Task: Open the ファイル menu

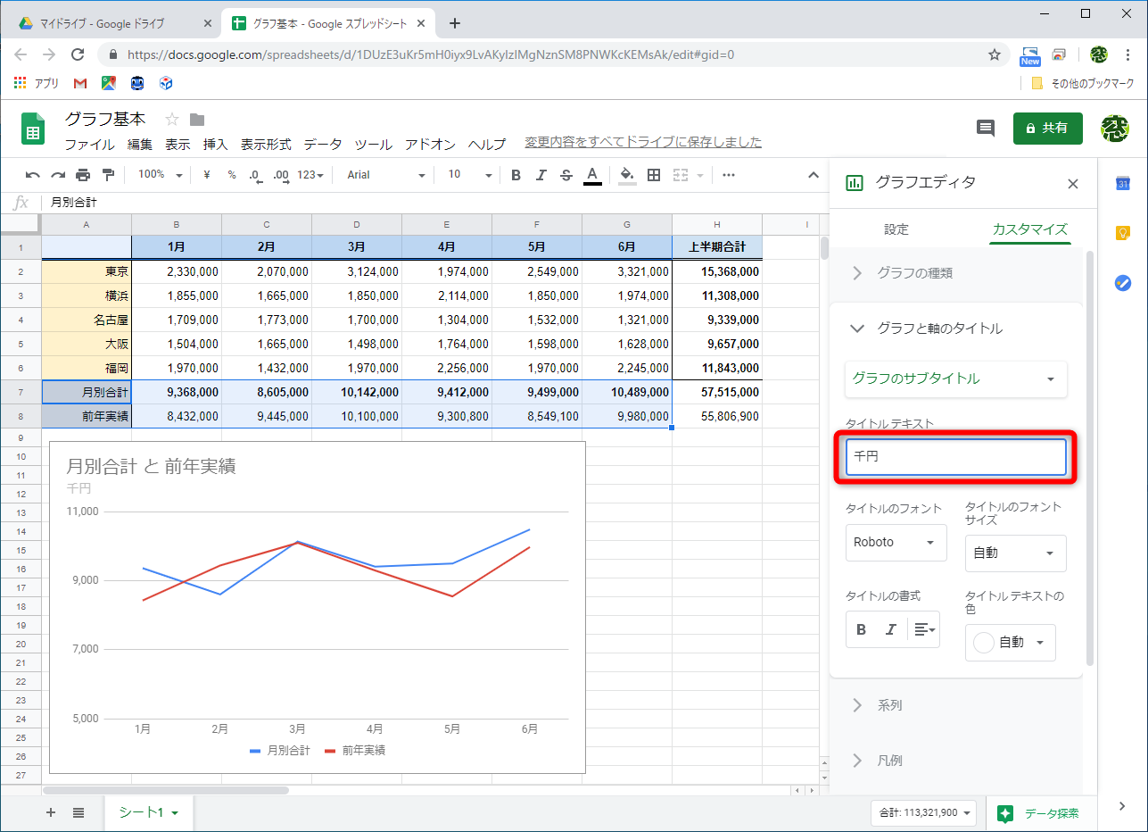Action: point(89,144)
